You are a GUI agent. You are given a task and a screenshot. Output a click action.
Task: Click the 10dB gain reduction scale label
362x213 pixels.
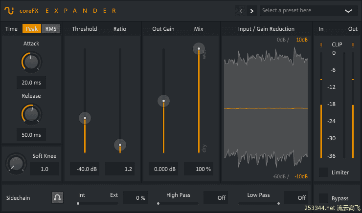pyautogui.click(x=302, y=40)
